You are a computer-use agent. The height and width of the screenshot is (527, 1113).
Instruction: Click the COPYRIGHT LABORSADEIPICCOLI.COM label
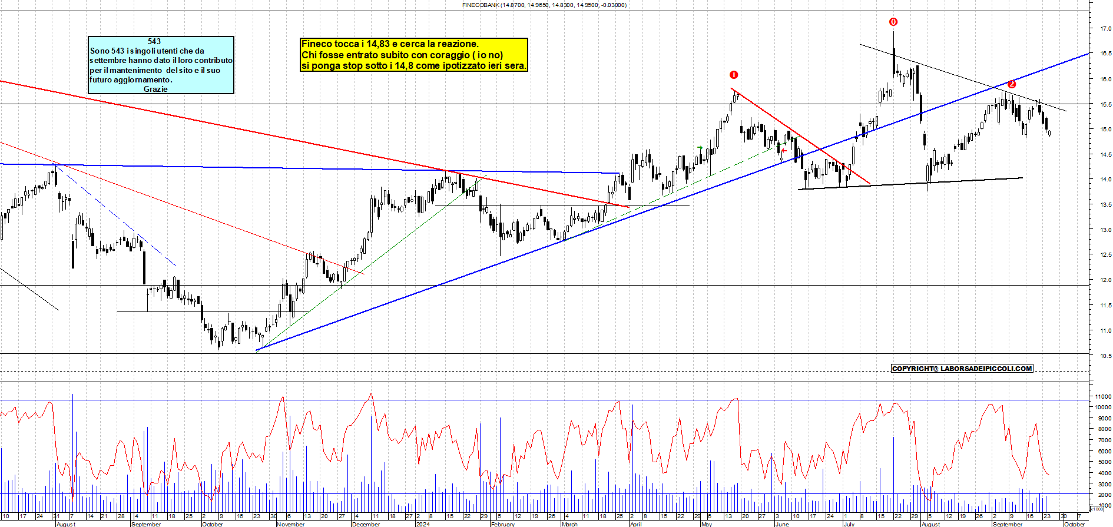(x=962, y=369)
